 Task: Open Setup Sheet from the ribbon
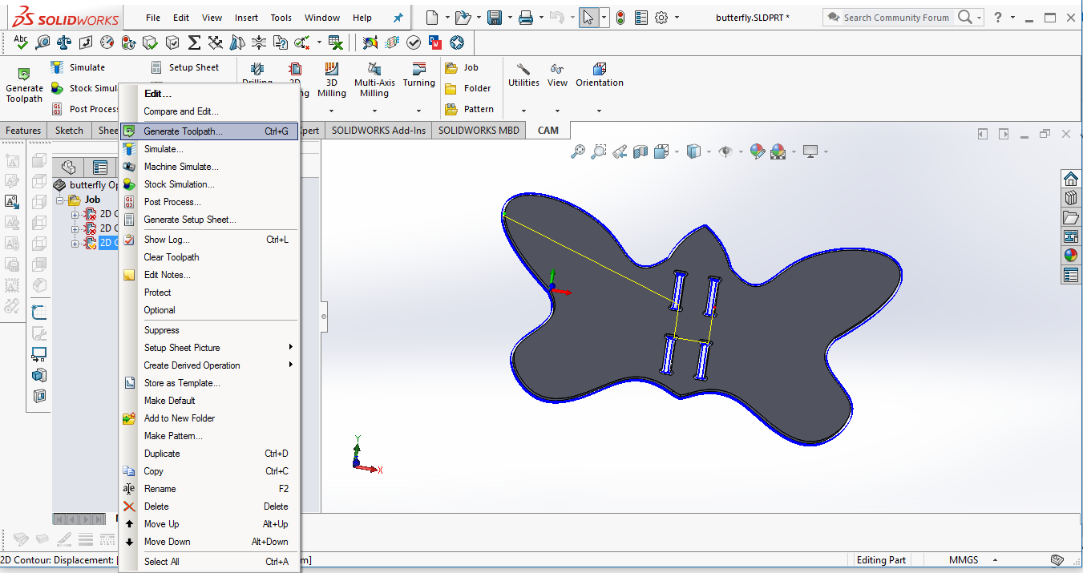click(x=184, y=67)
